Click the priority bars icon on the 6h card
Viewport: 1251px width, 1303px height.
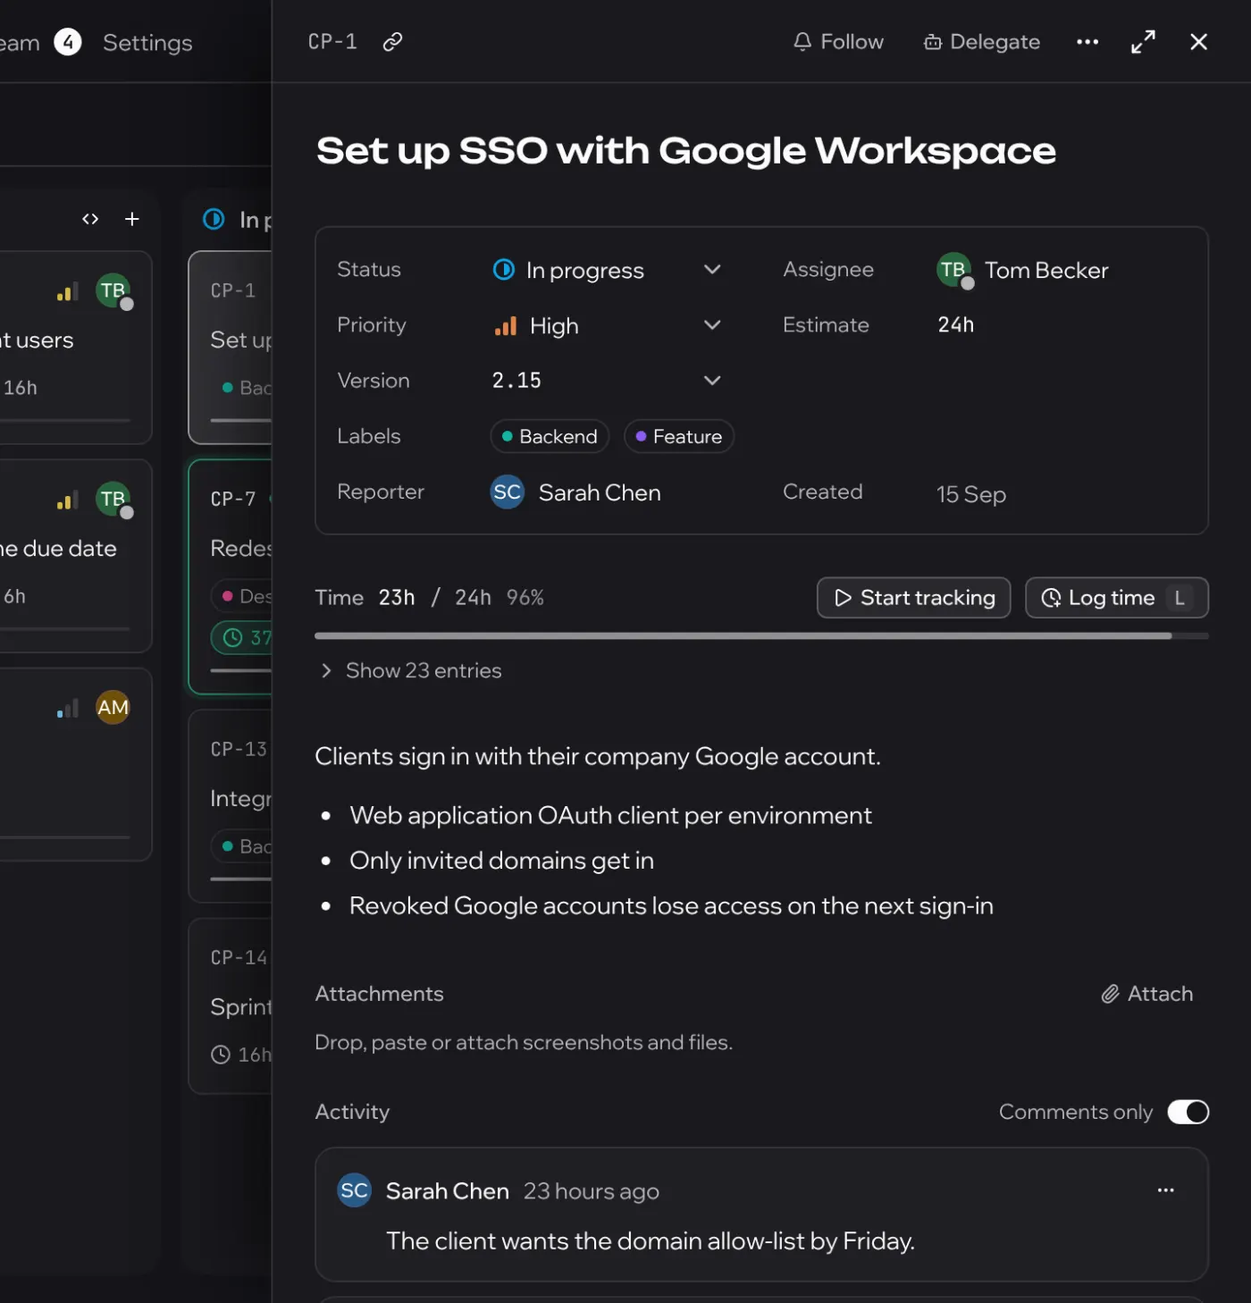[68, 500]
